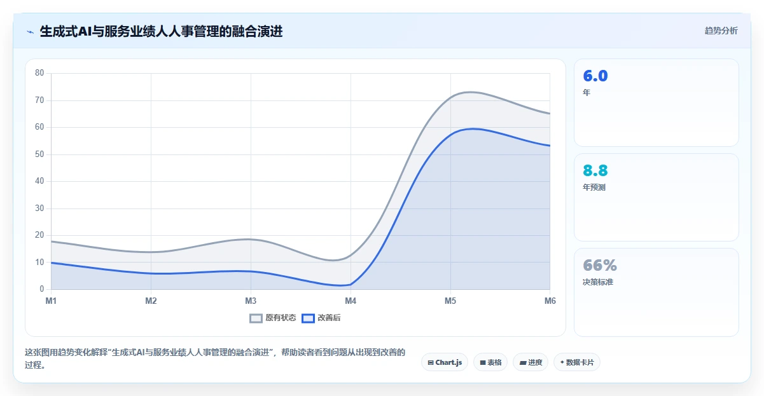Click the M6 x-axis label
This screenshot has width=764, height=396.
click(x=550, y=301)
